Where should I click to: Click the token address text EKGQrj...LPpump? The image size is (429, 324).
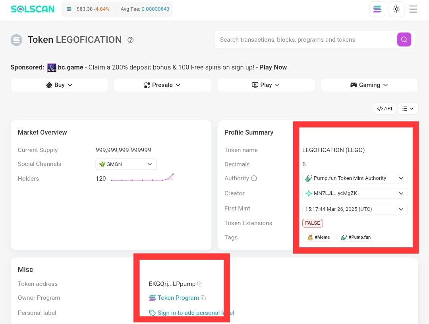[172, 284]
